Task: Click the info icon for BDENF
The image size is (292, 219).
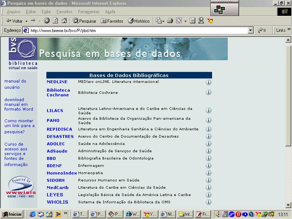Action: pos(208,166)
